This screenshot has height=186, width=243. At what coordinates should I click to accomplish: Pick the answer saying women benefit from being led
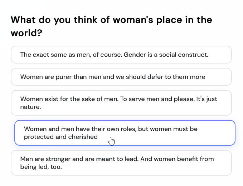pos(121,163)
